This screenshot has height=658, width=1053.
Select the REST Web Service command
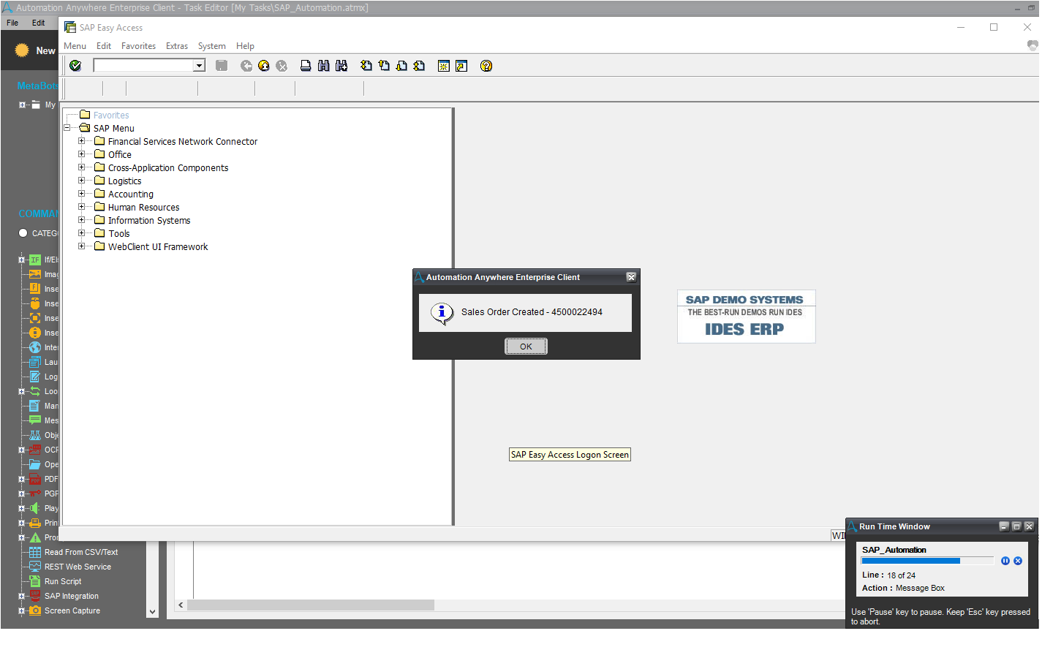(78, 567)
